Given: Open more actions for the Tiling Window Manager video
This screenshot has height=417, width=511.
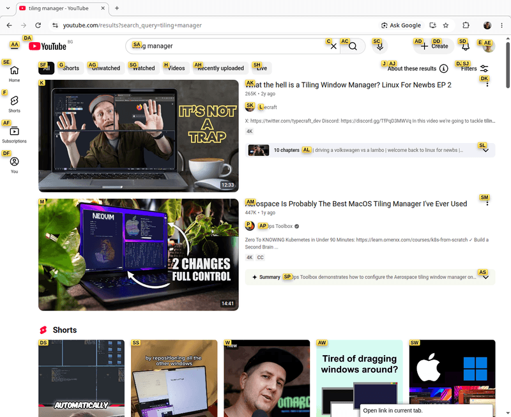Looking at the screenshot, I should tap(487, 84).
